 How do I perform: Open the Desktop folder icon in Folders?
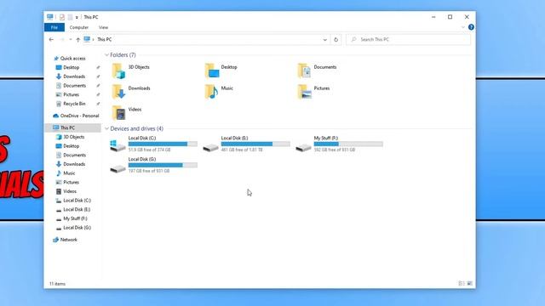(x=212, y=71)
